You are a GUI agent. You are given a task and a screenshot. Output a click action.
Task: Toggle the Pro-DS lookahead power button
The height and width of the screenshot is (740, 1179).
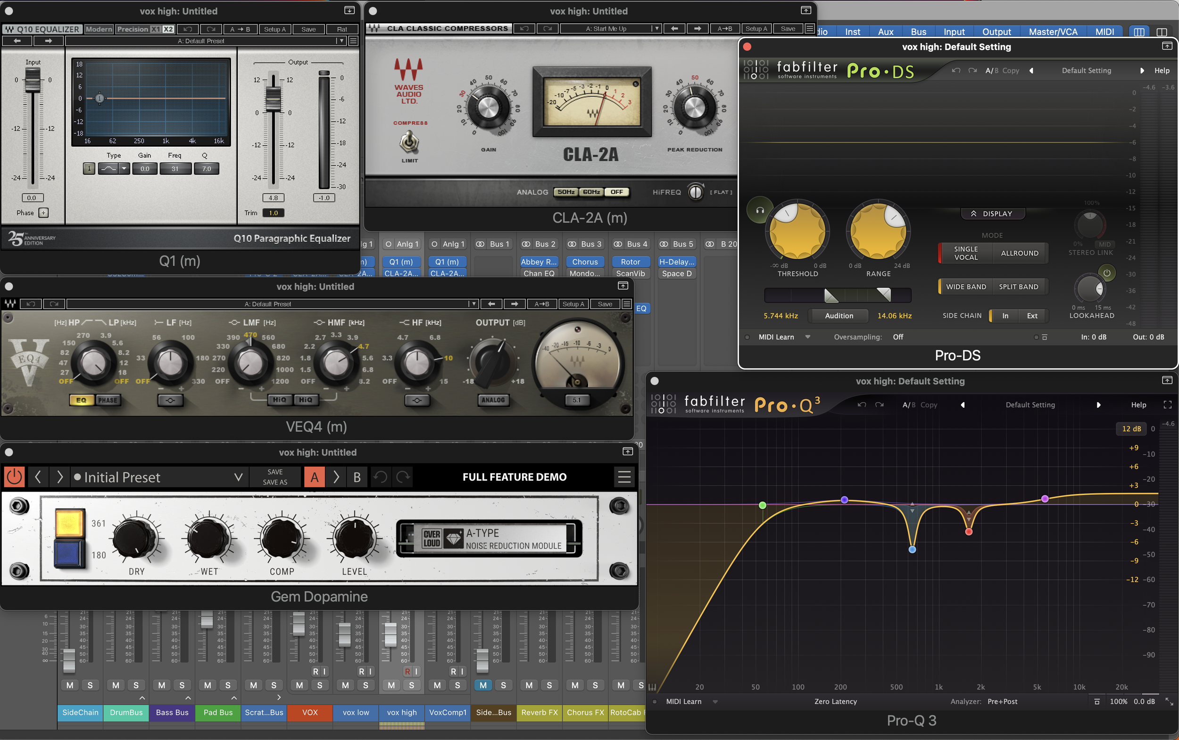point(1107,273)
